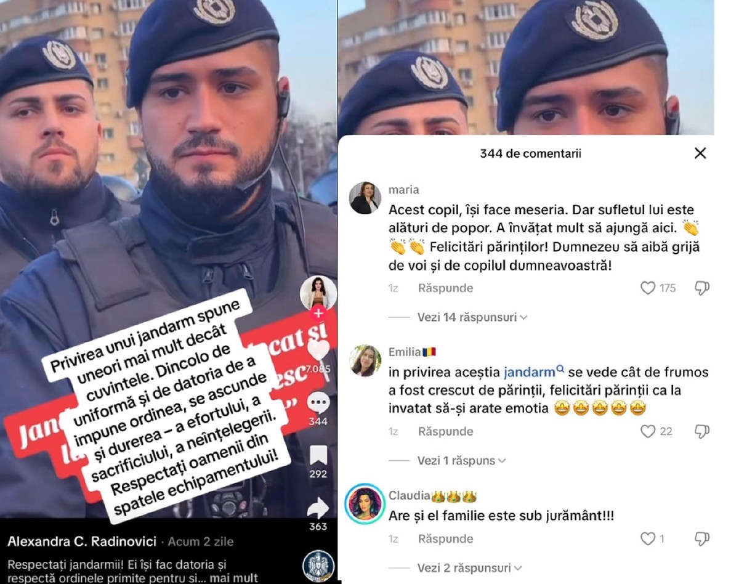Like Emilia's comment with 22 hearts
The height and width of the screenshot is (584, 739).
[648, 432]
